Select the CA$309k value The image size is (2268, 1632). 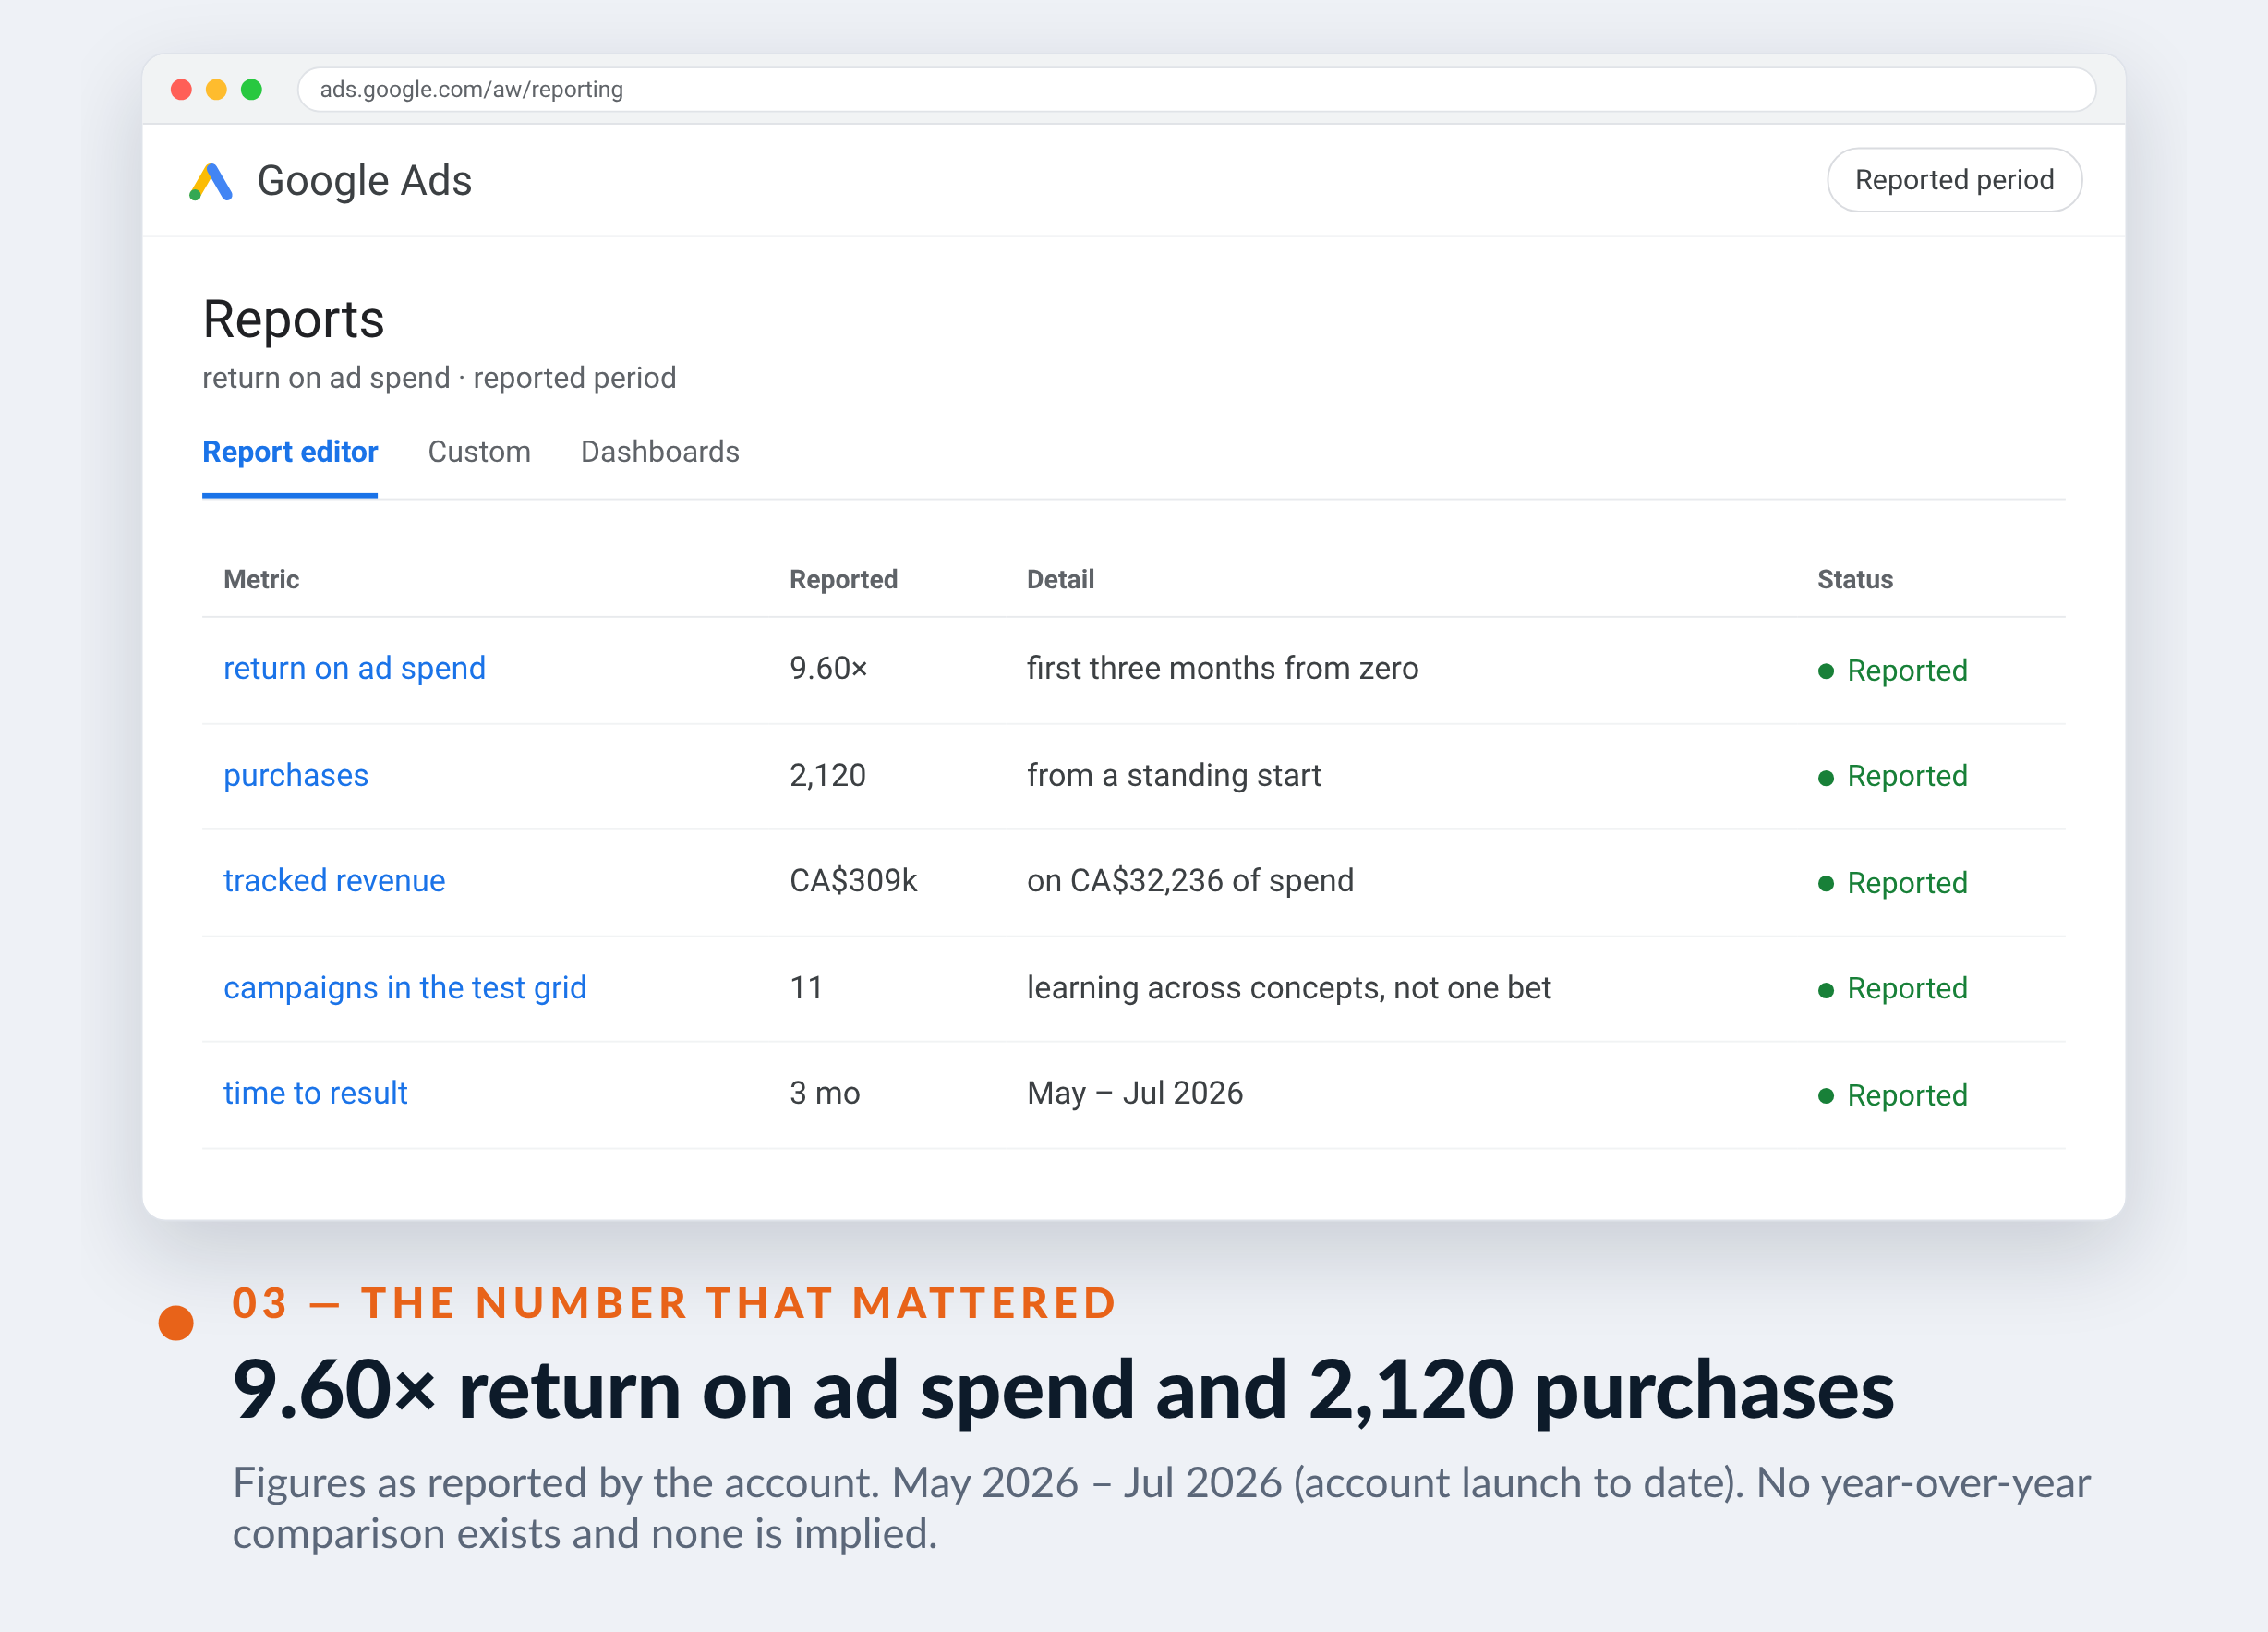coord(853,880)
